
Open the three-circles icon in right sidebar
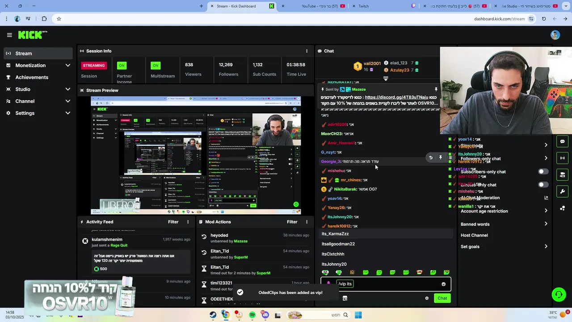[562, 208]
